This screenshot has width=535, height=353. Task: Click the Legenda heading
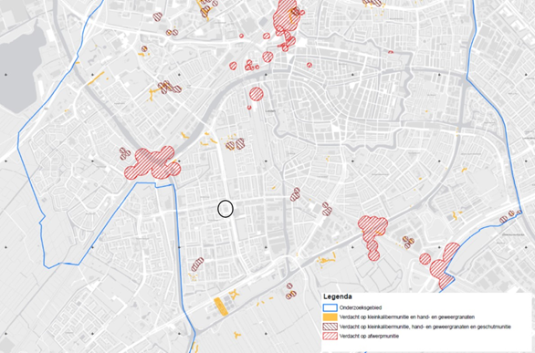click(338, 296)
